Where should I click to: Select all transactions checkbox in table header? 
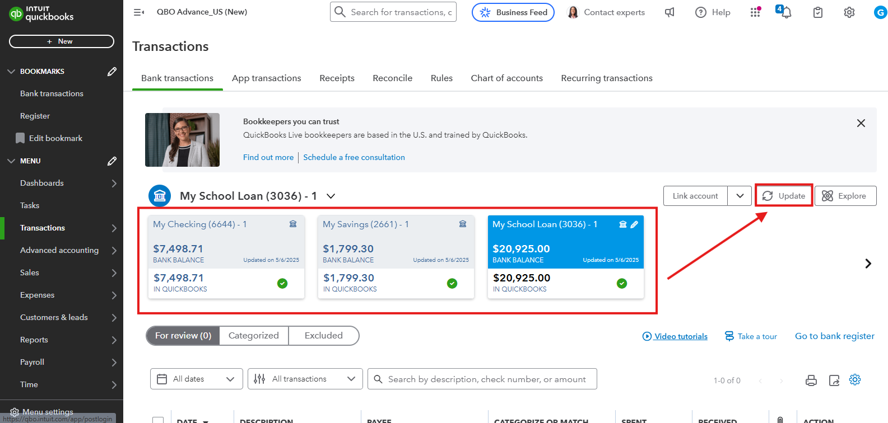[158, 420]
